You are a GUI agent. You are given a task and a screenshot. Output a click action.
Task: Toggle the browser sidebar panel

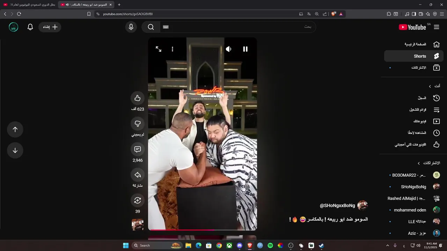(x=414, y=14)
